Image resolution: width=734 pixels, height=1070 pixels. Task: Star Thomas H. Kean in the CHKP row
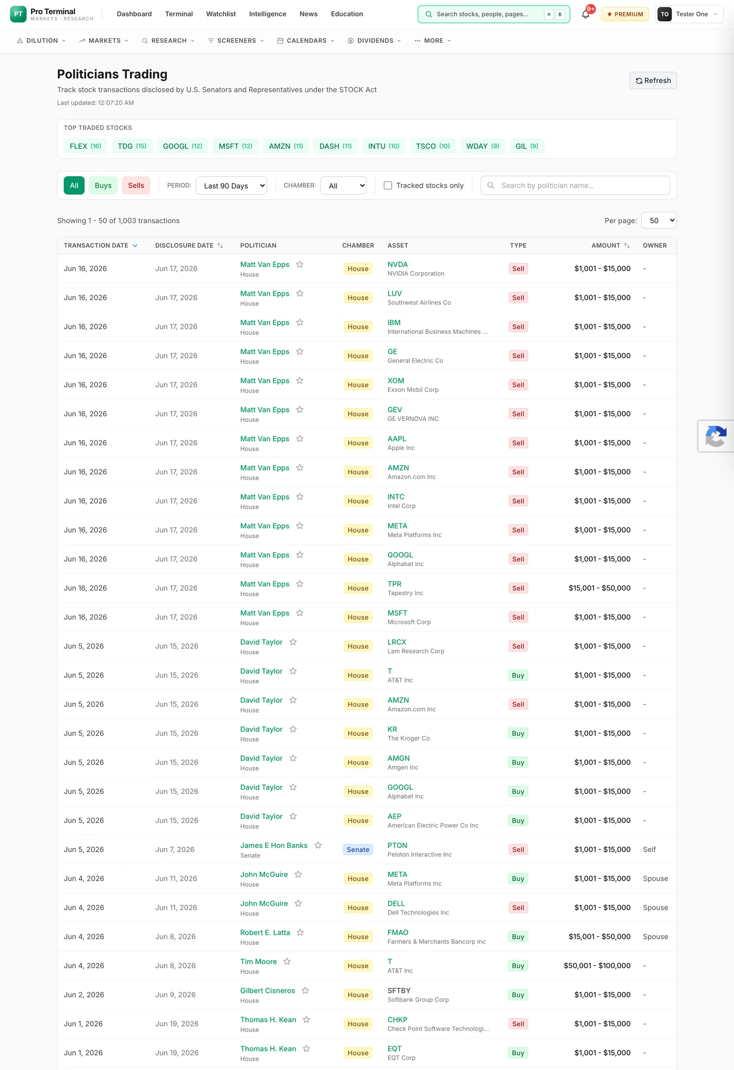click(306, 1019)
